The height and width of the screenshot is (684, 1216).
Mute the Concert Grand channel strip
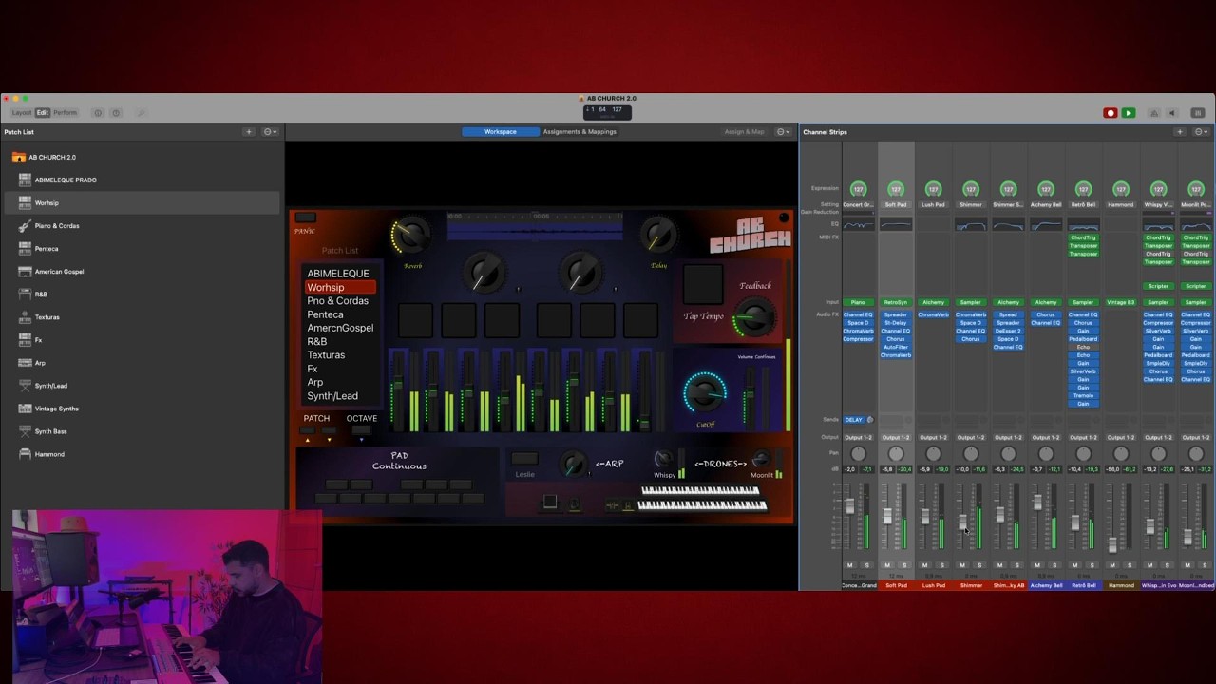(x=850, y=565)
